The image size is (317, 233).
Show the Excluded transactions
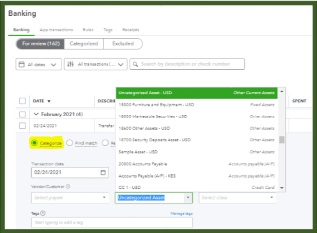tap(123, 44)
